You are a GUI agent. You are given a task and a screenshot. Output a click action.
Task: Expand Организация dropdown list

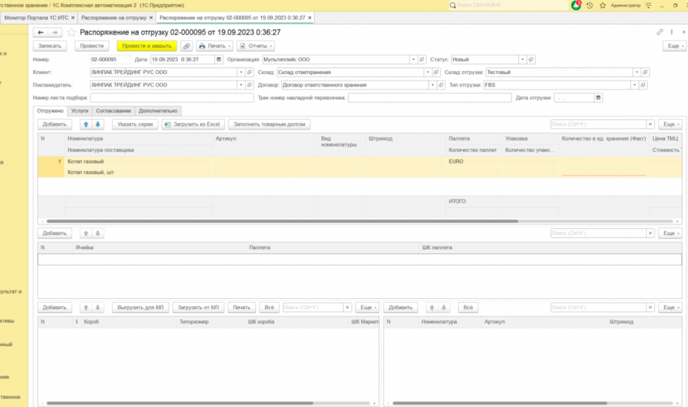coord(413,59)
